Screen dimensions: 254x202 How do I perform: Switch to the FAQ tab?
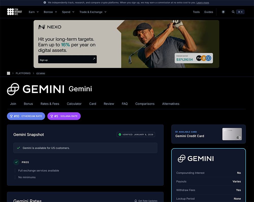124,104
